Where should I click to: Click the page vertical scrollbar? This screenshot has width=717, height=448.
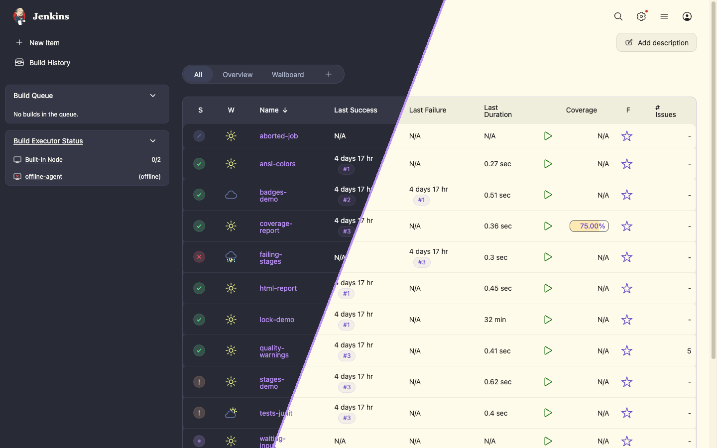click(713, 179)
